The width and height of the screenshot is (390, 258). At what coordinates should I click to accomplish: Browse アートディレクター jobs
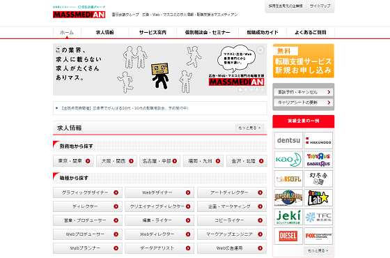point(232,192)
